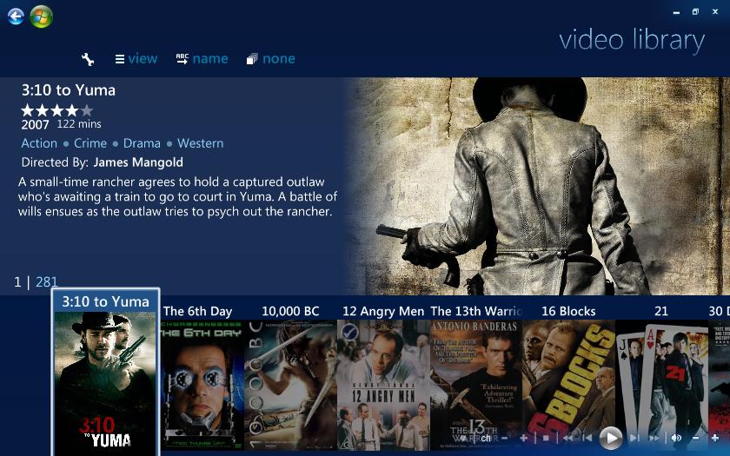Image resolution: width=730 pixels, height=456 pixels.
Task: Click the Crime genre link
Action: [90, 143]
